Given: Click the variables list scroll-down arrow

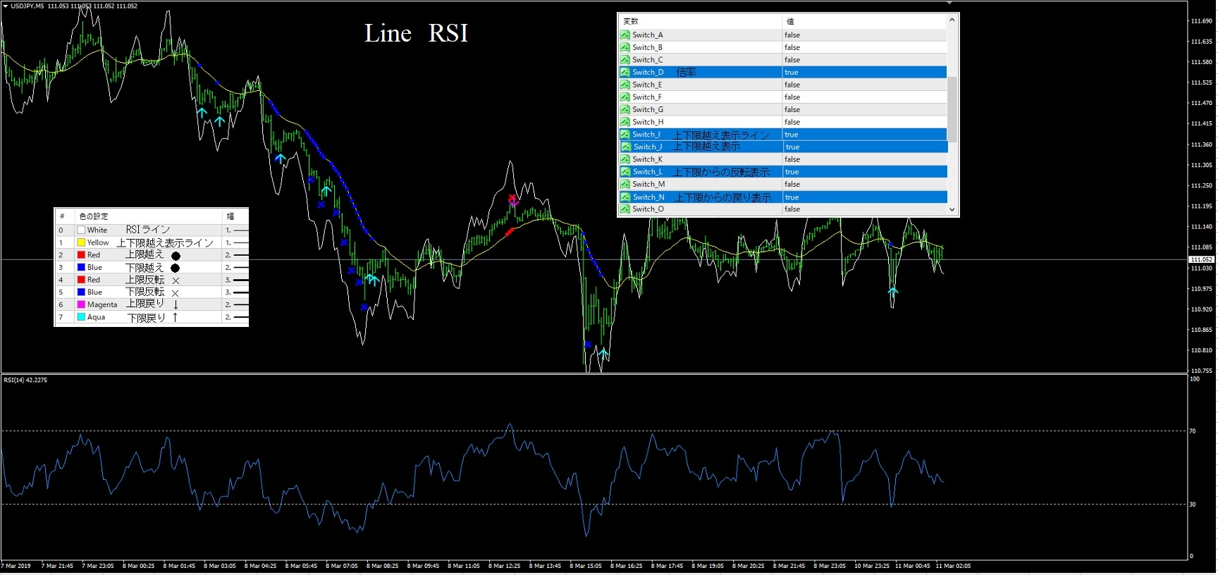Looking at the screenshot, I should (x=952, y=209).
